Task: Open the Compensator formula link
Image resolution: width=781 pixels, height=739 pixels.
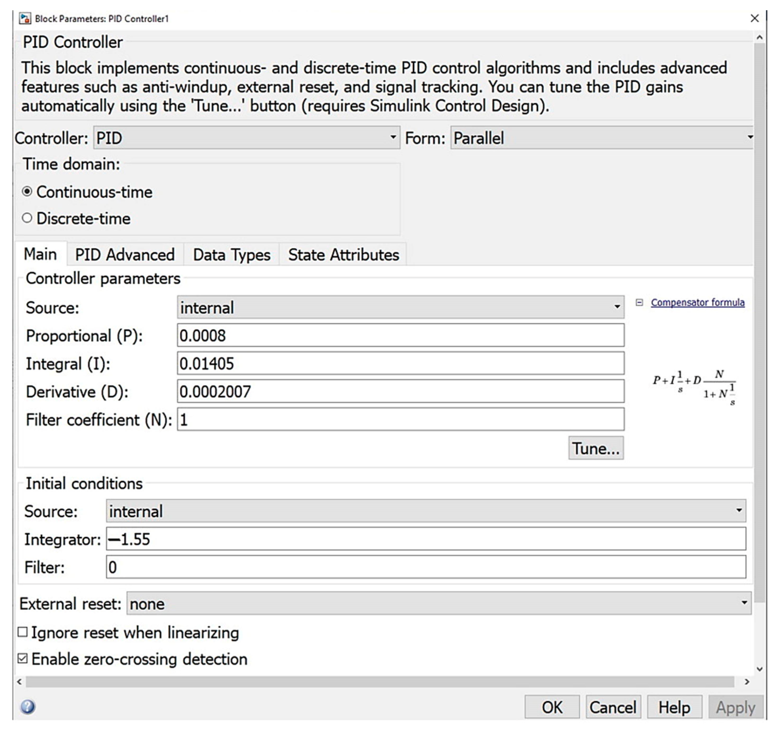Action: coord(698,303)
